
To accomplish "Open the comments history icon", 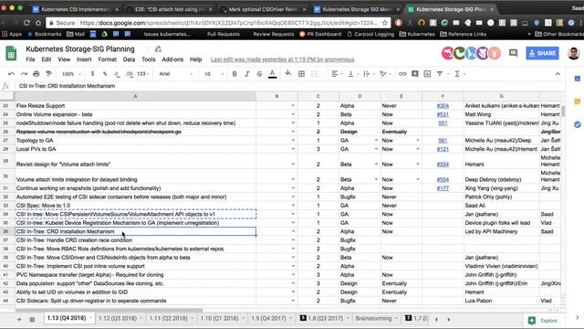I will point(513,53).
